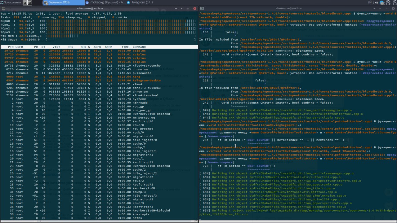The width and height of the screenshot is (397, 223).
Task: Click the Chromium icon in taskbar
Action: [x=87, y=2]
